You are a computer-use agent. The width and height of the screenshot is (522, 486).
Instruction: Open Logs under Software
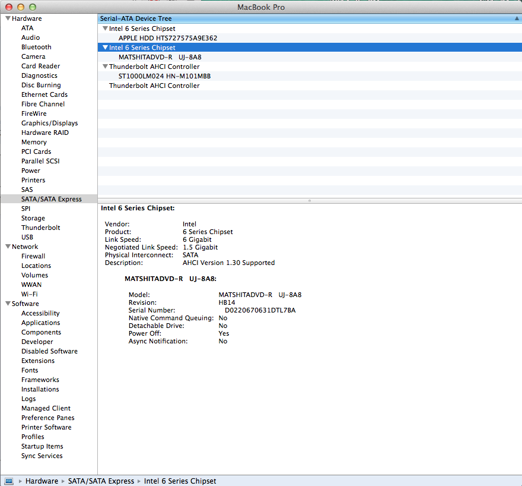28,399
